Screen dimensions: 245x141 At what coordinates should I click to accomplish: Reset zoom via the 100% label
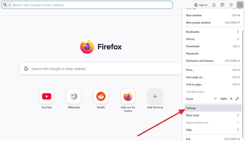coord(223,99)
